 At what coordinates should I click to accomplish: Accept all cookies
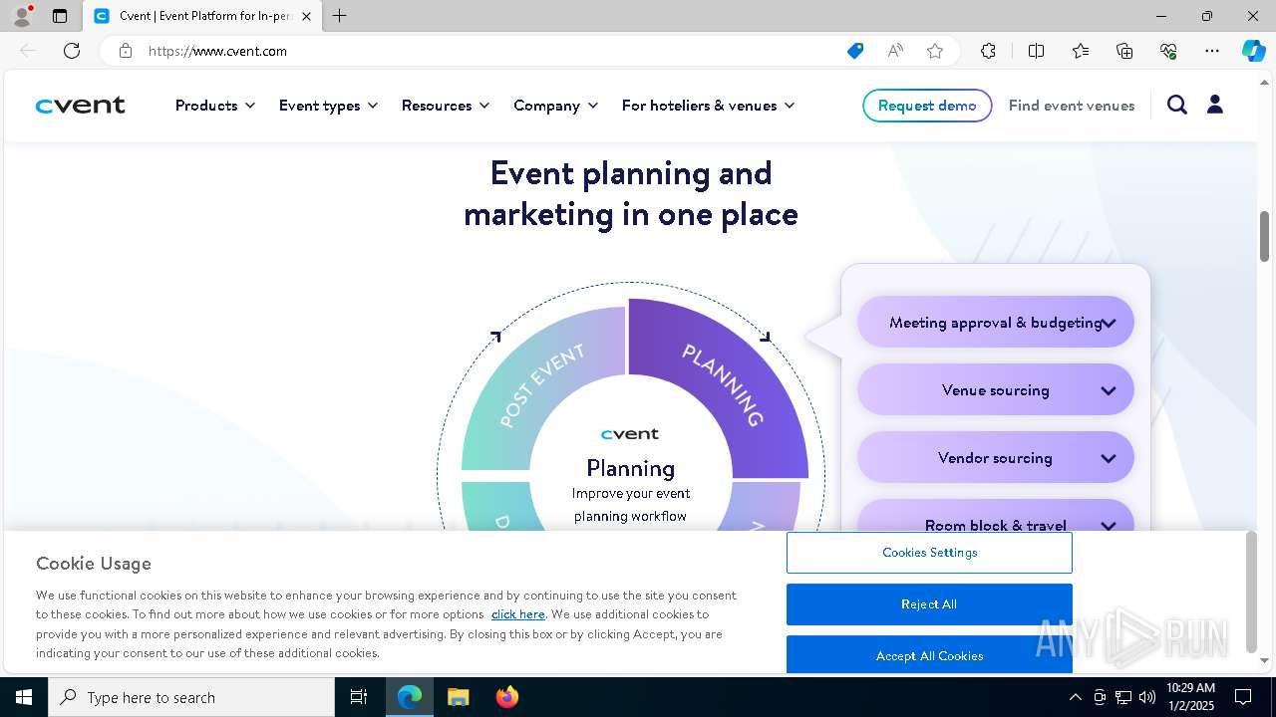click(929, 654)
